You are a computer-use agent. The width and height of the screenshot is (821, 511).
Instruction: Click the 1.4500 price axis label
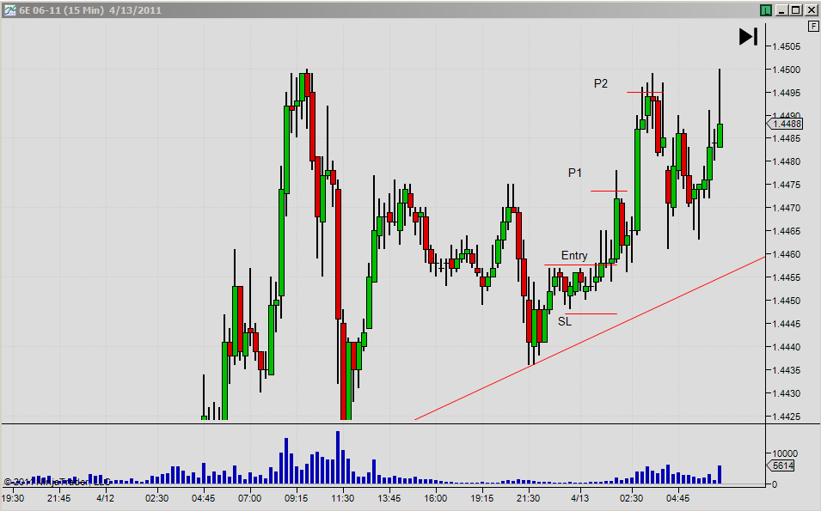click(786, 70)
